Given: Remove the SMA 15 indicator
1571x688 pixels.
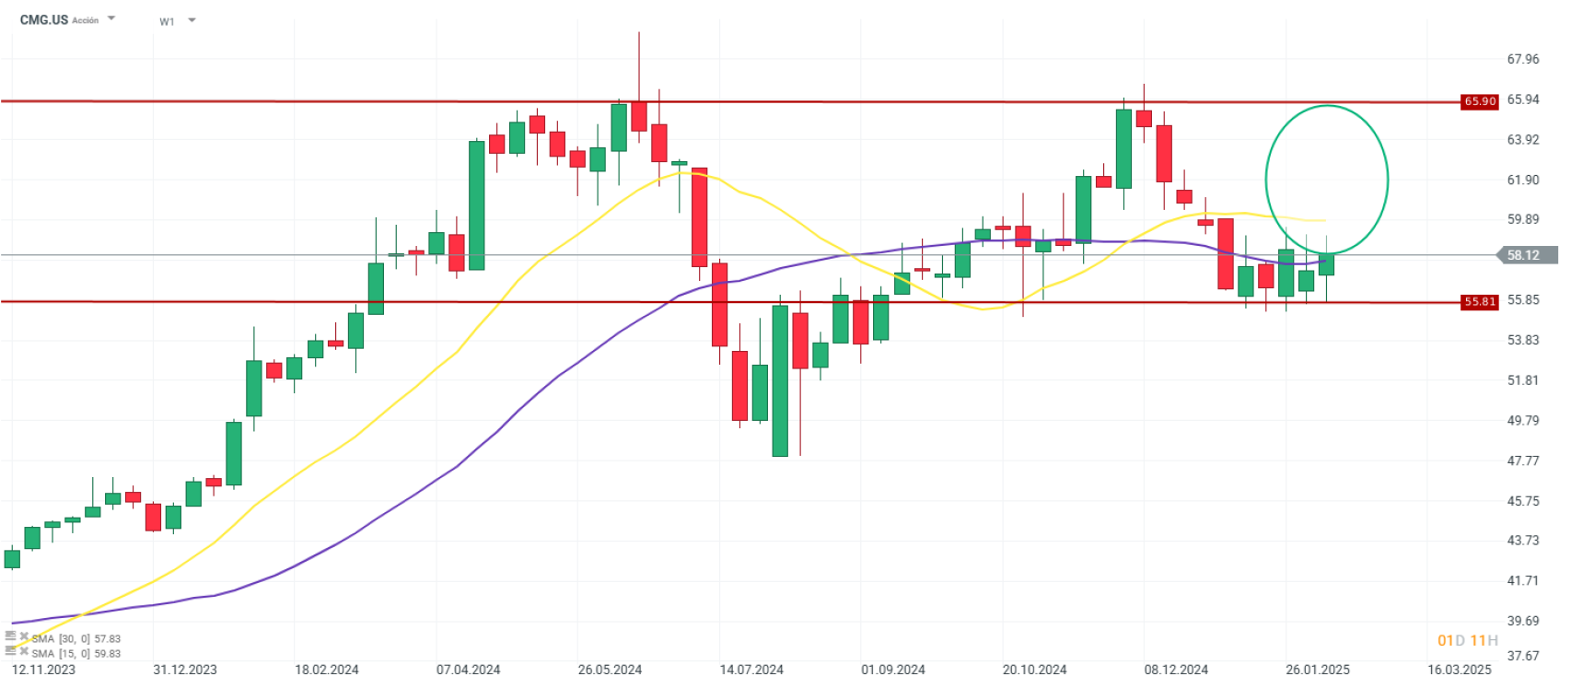Looking at the screenshot, I should click(x=24, y=651).
